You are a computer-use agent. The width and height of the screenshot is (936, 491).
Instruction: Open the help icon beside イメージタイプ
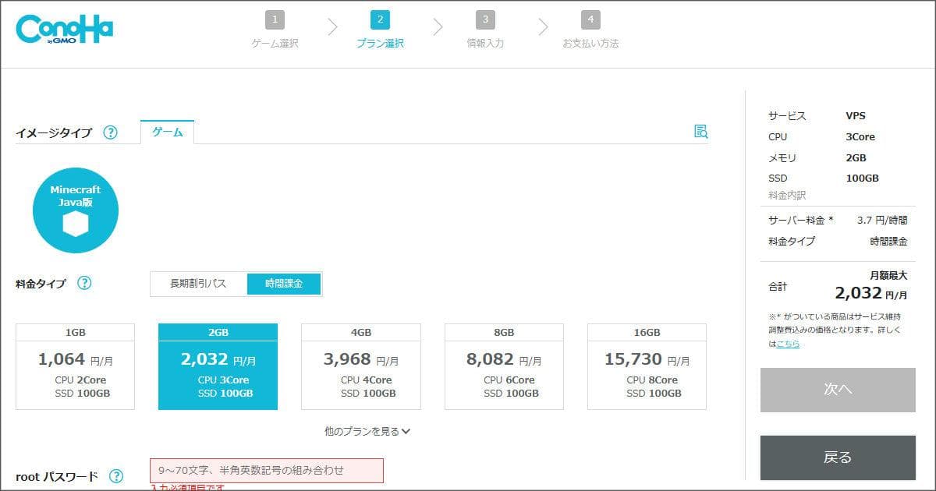pyautogui.click(x=110, y=132)
